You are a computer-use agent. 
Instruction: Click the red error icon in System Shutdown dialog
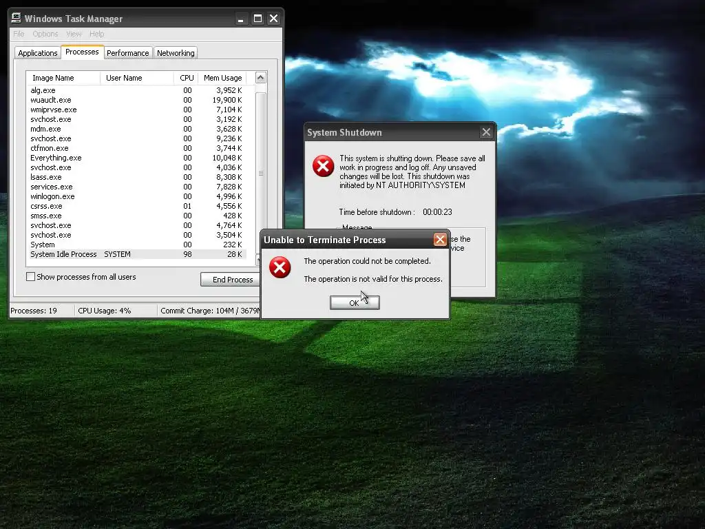click(324, 166)
